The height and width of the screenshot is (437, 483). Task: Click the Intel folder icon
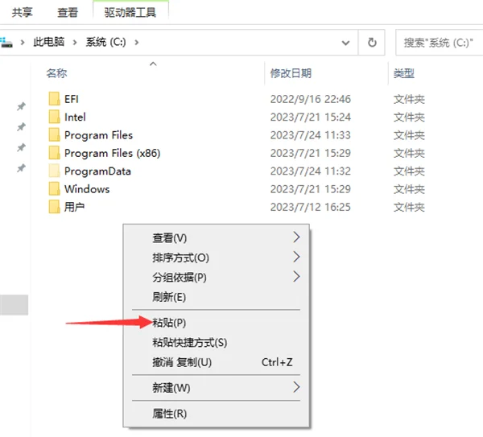(54, 117)
